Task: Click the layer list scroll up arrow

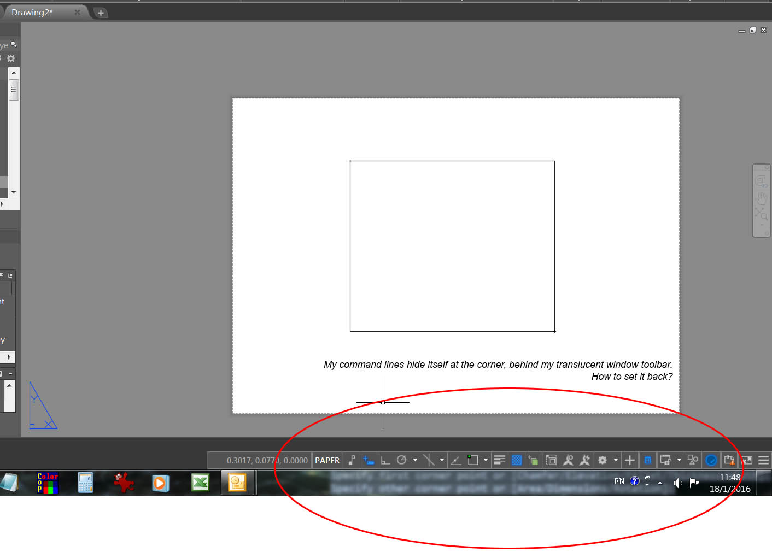Action: coord(14,73)
